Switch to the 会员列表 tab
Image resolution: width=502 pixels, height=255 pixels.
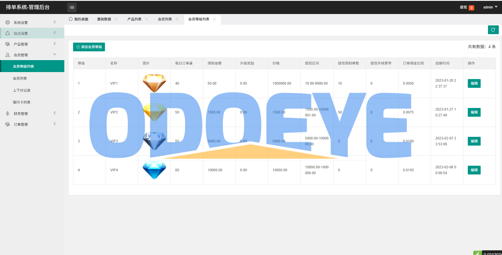165,19
